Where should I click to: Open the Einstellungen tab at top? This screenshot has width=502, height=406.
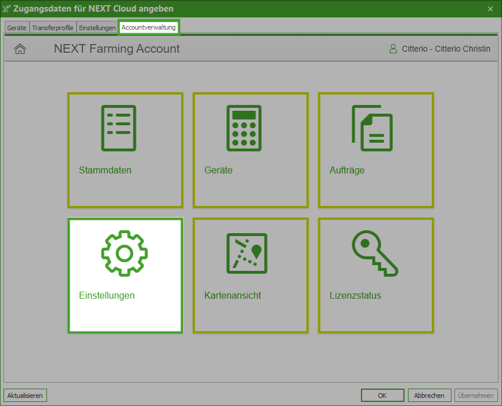tap(97, 28)
